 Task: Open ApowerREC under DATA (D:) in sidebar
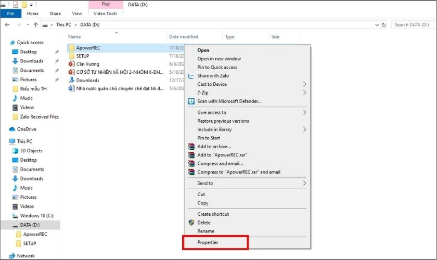pyautogui.click(x=35, y=235)
